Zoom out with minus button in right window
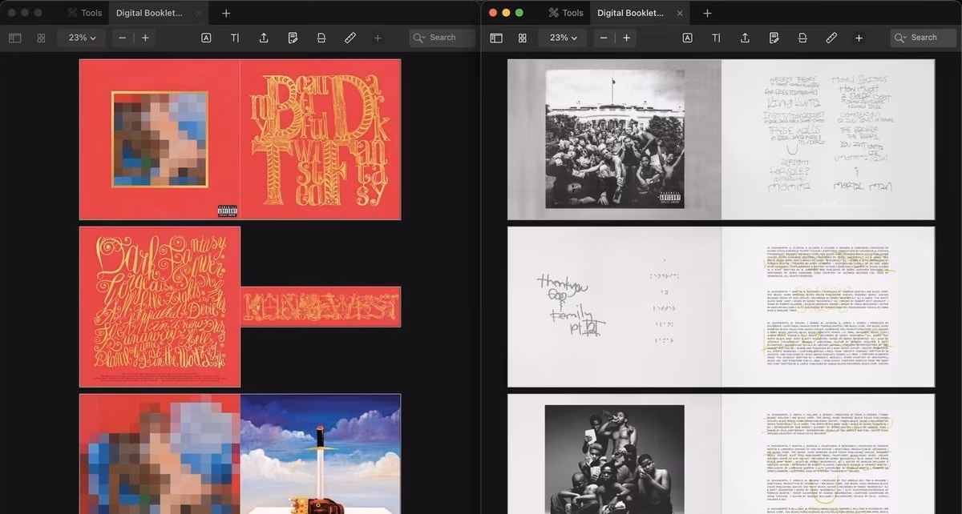The image size is (962, 514). (x=604, y=38)
